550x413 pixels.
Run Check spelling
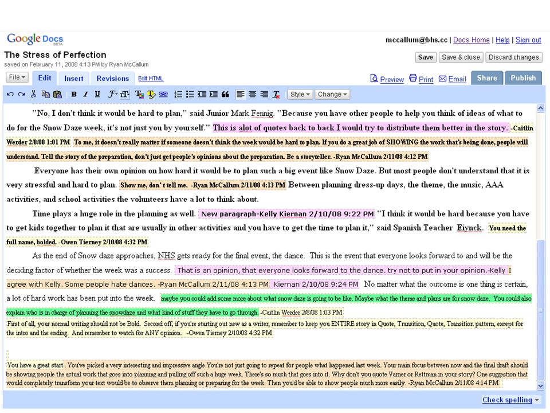(x=507, y=400)
